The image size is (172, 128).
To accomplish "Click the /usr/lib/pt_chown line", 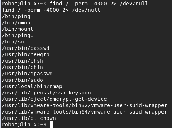I will click(x=29, y=118).
